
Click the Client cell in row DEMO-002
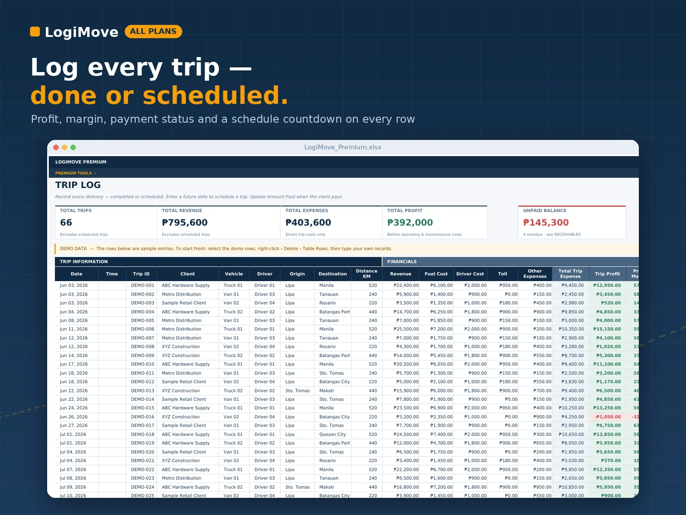click(x=187, y=294)
